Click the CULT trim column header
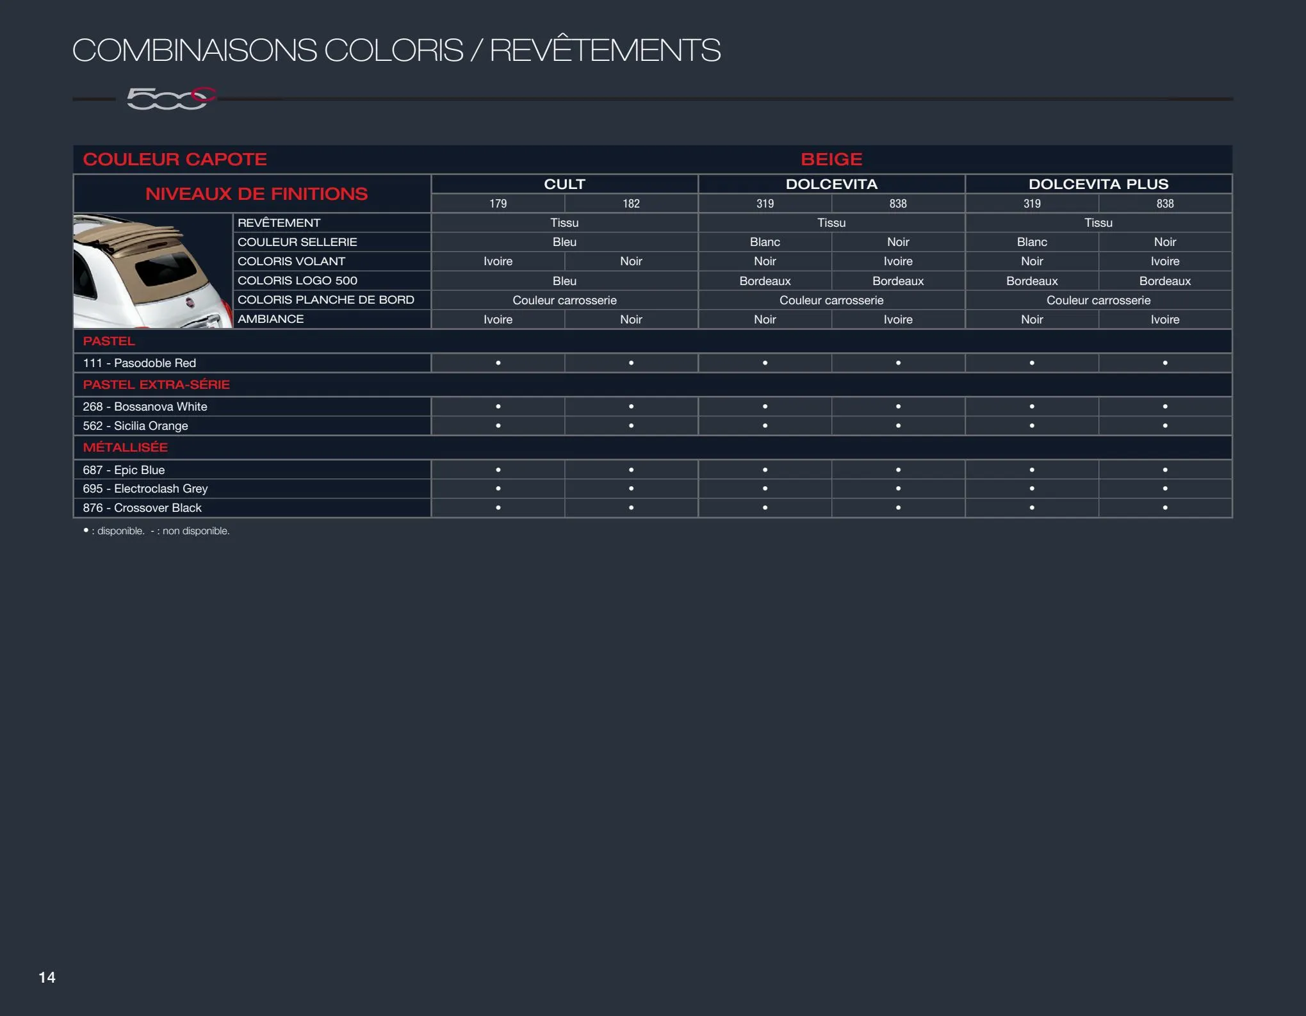1306x1016 pixels. pyautogui.click(x=564, y=184)
